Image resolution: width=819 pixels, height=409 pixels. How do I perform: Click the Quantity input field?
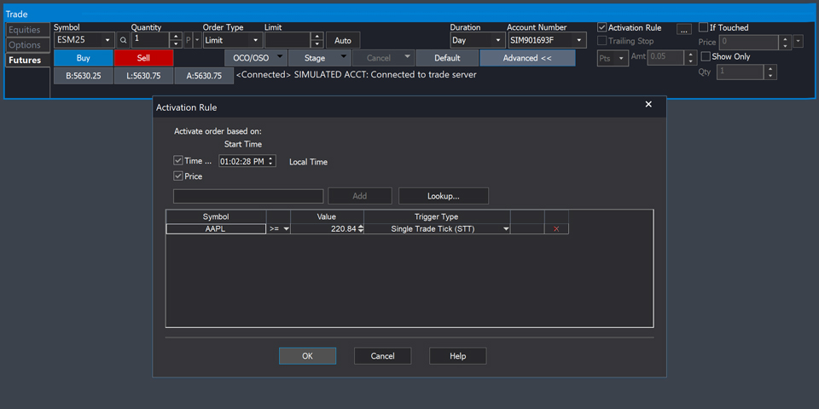(151, 40)
